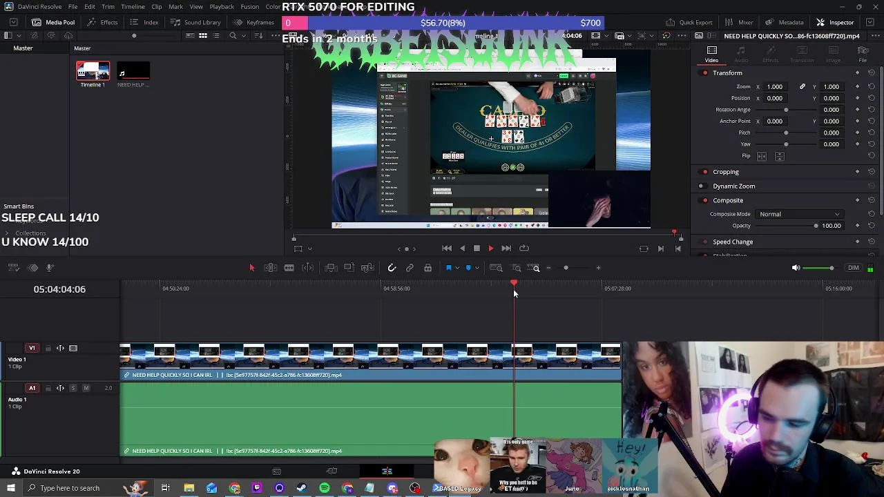The image size is (884, 497).
Task: Open the Mixer panel
Action: 739,22
